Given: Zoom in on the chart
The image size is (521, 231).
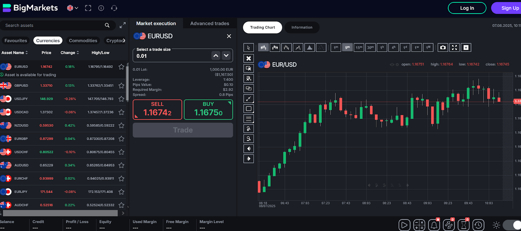Looking at the screenshot, I should tap(248, 129).
